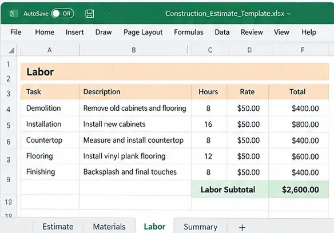Click the active Labor sheet tab
Image resolution: width=334 pixels, height=233 pixels.
pos(154,226)
